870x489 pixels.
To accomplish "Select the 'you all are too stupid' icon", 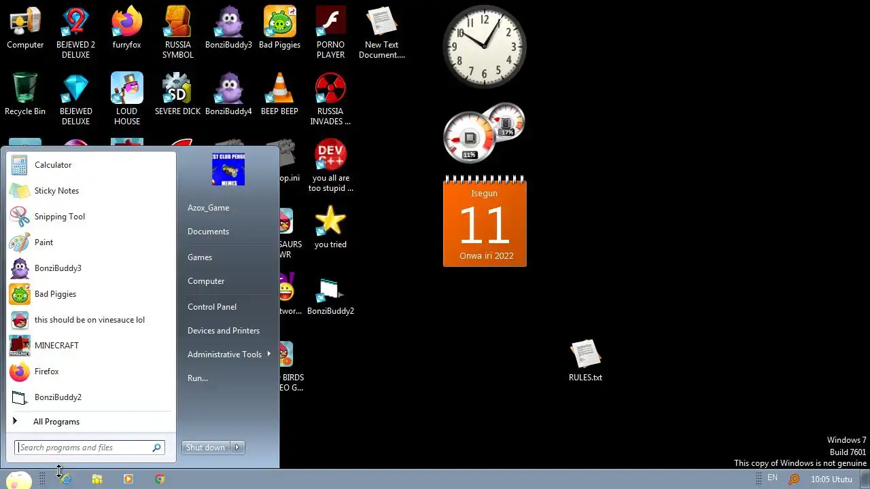I will click(330, 166).
